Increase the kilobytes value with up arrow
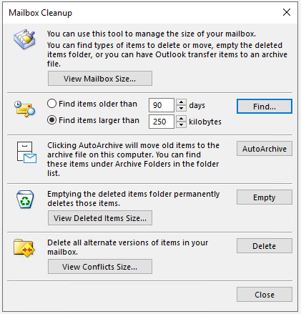301x314 pixels. pos(181,119)
